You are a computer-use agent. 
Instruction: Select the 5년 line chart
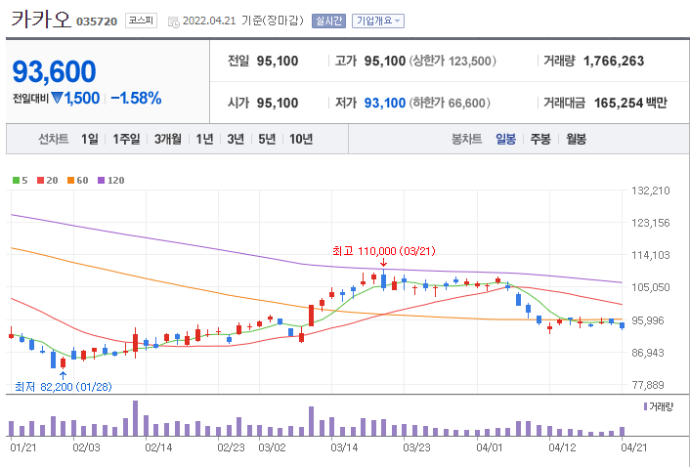267,140
